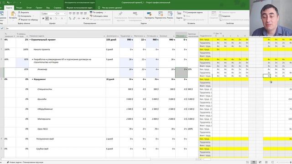Click the Cut (Вырезать) scissors button

[x=23, y=12]
